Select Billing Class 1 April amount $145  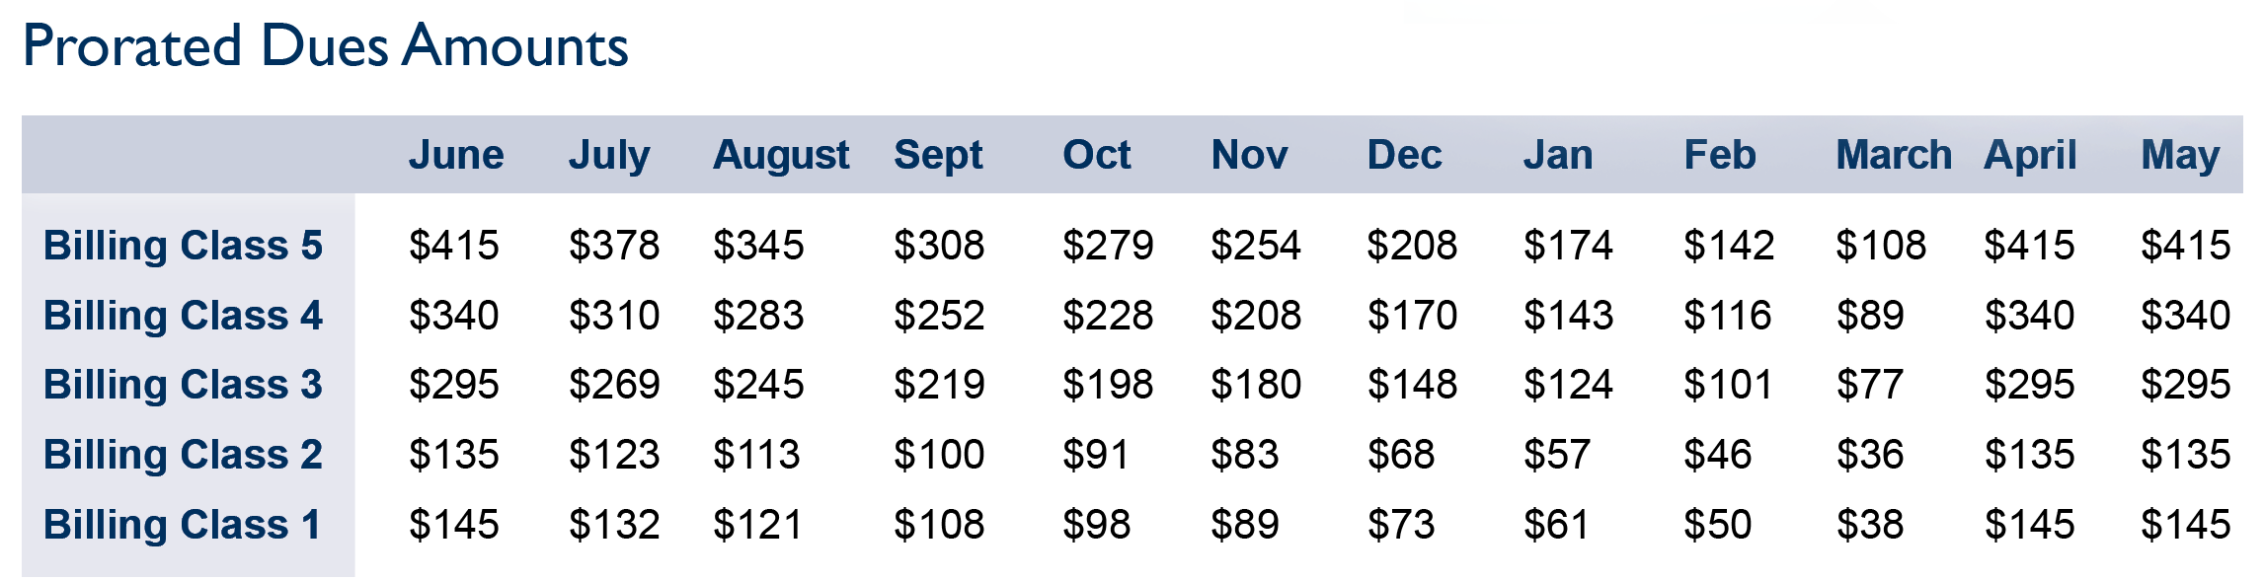(2029, 525)
